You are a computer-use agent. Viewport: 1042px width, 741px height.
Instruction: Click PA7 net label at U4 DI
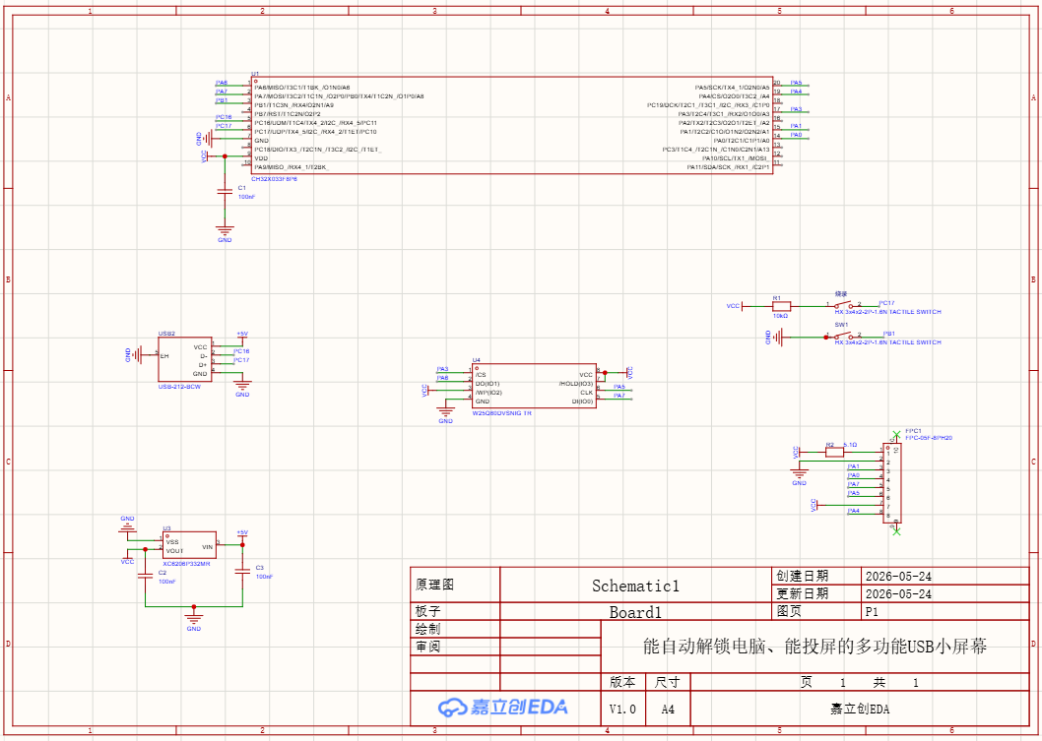pos(619,395)
